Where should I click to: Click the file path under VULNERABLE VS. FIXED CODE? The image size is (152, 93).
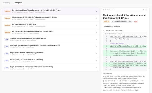coord(114,34)
